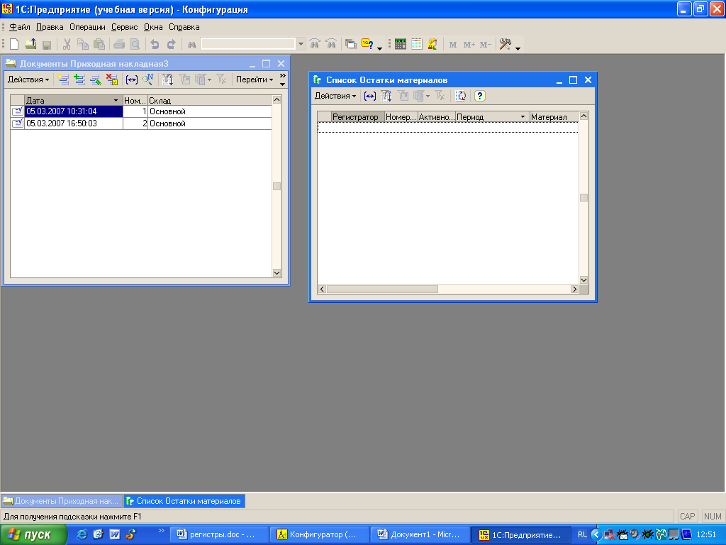Click the Склад column header
The height and width of the screenshot is (545, 726).
(x=209, y=101)
